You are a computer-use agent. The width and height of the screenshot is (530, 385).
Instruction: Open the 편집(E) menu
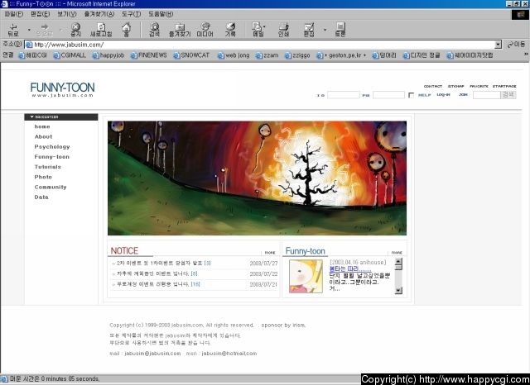41,14
